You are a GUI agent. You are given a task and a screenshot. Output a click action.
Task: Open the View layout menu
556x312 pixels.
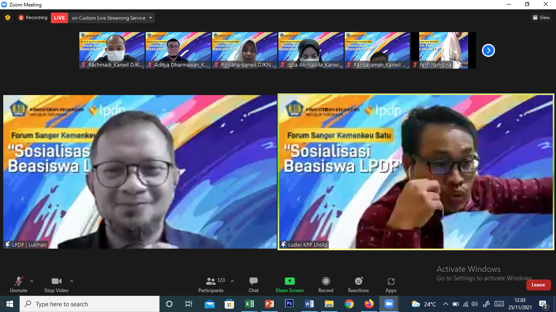point(541,17)
